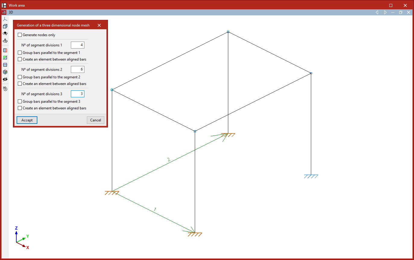414x260 pixels.
Task: Click the segment divisions 2 input field
Action: (x=77, y=70)
